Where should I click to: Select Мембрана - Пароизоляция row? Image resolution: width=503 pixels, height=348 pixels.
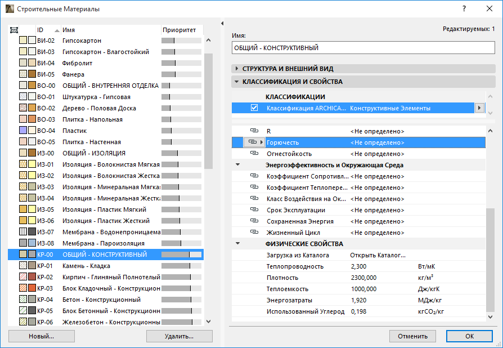click(106, 243)
